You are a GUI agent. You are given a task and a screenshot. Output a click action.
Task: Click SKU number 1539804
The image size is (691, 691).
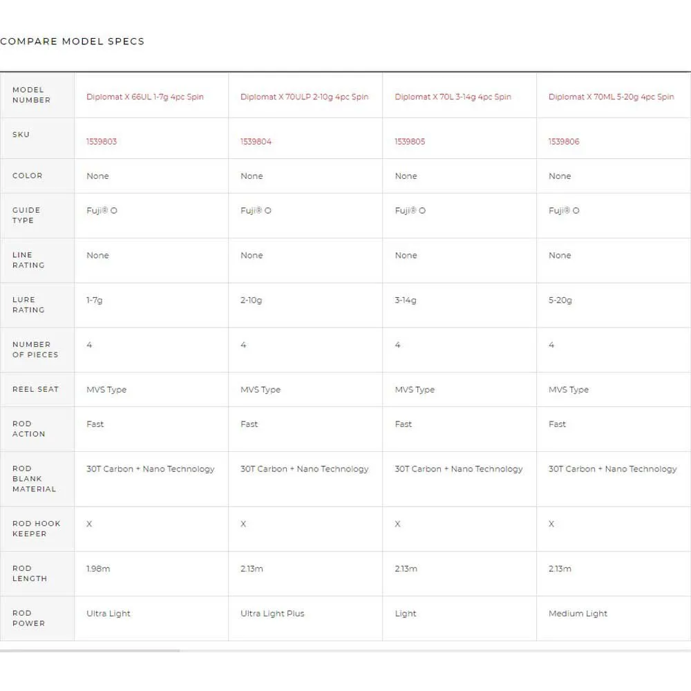[x=256, y=142]
